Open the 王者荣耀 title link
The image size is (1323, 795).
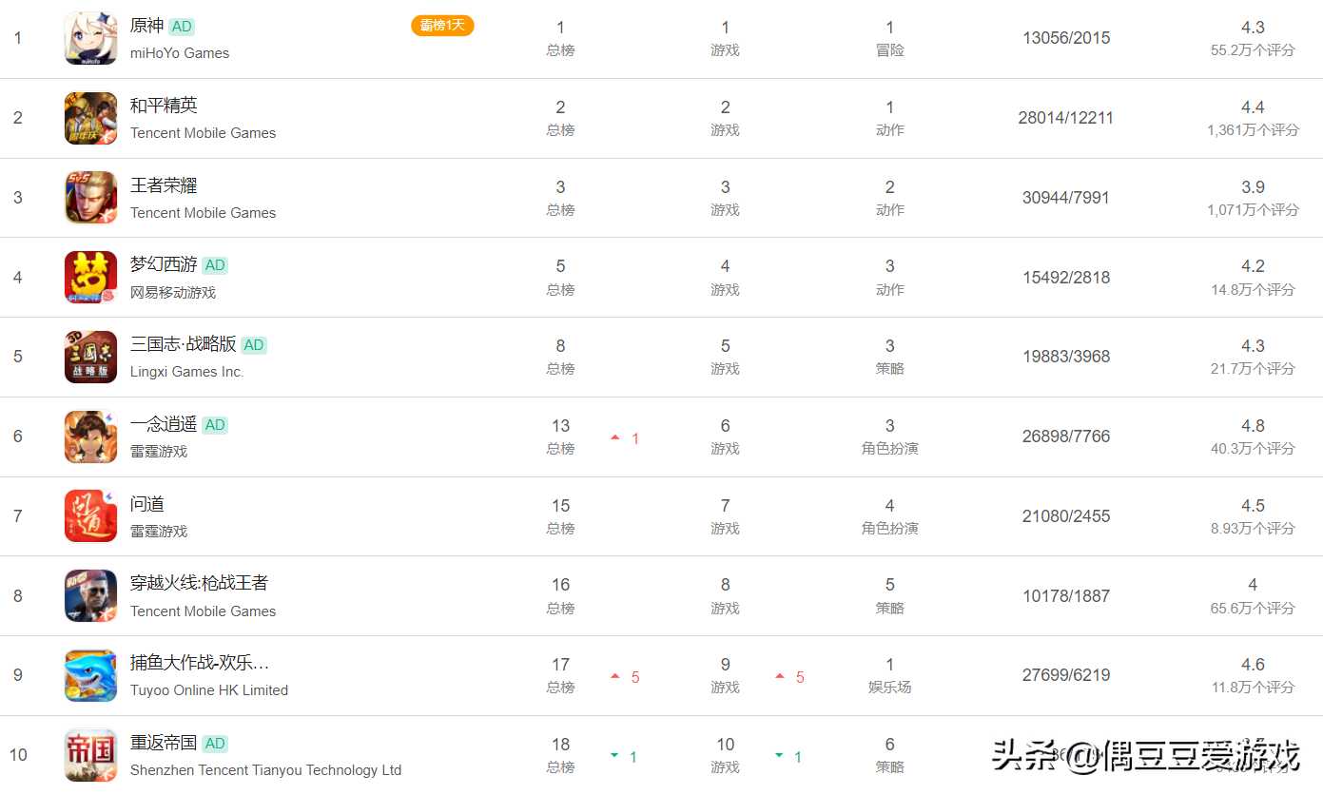point(164,185)
